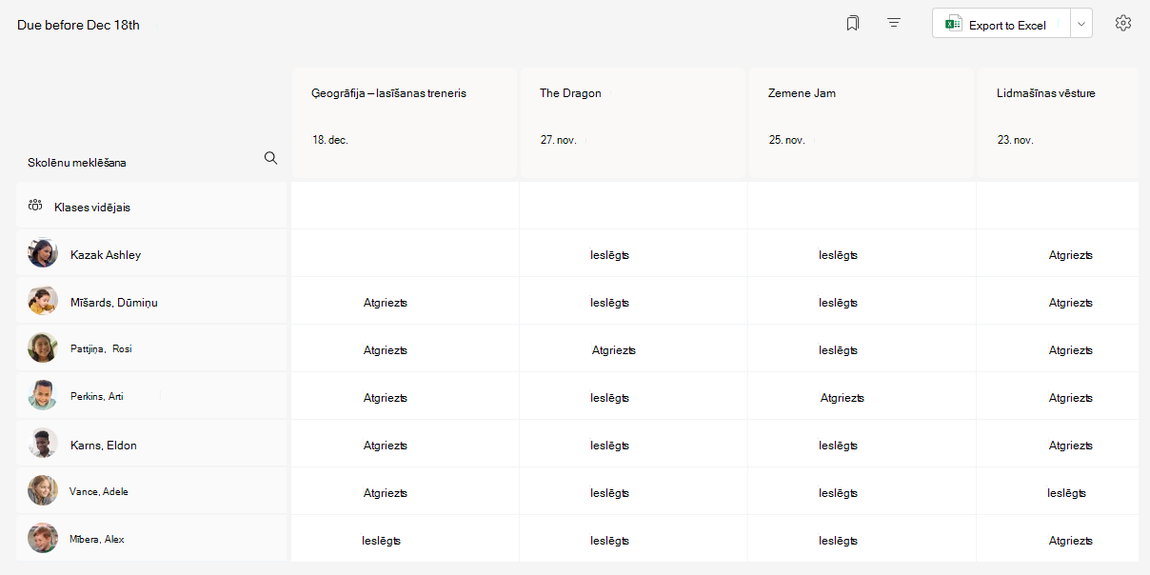Click the Excel icon in export button
This screenshot has width=1150, height=575.
click(x=953, y=25)
